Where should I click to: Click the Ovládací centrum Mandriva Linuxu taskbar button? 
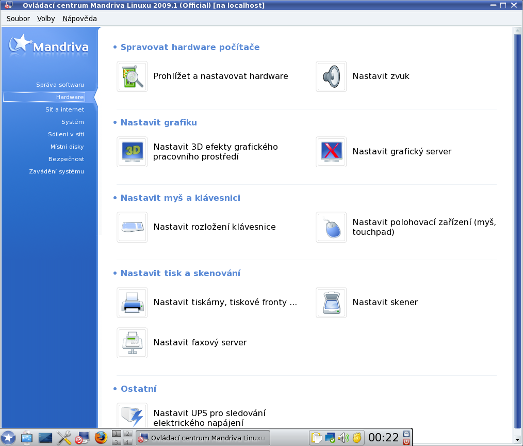203,438
